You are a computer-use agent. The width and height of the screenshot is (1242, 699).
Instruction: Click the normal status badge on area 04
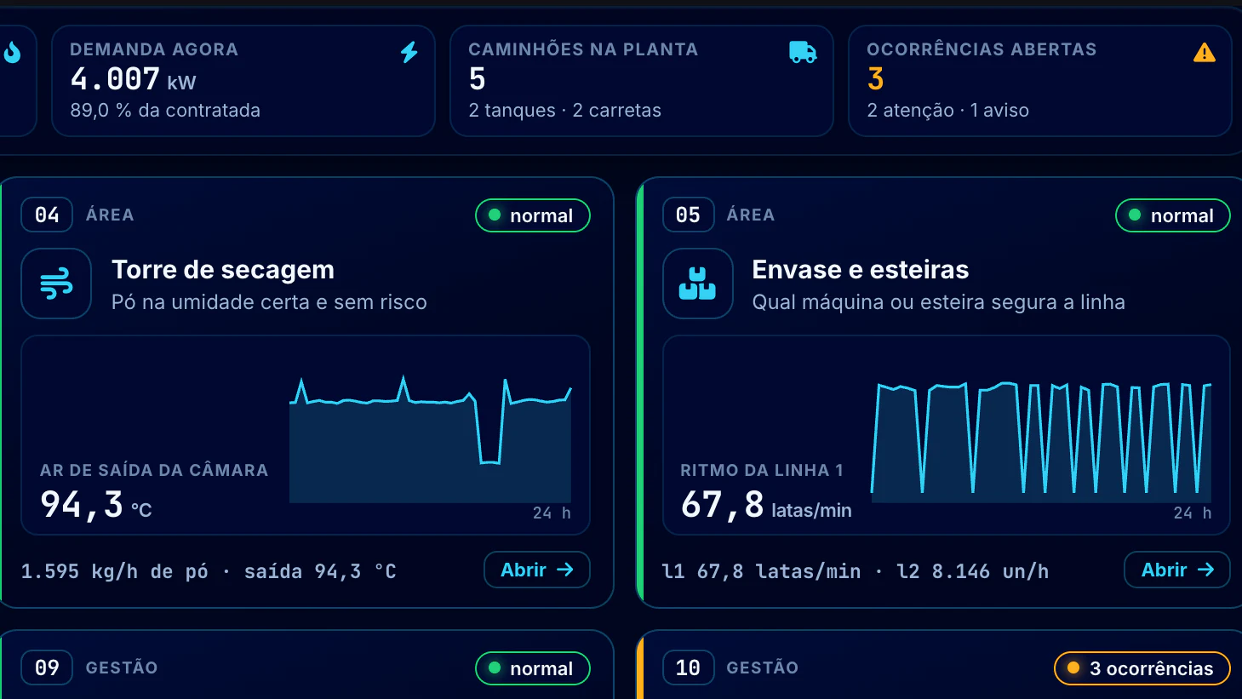(x=532, y=215)
